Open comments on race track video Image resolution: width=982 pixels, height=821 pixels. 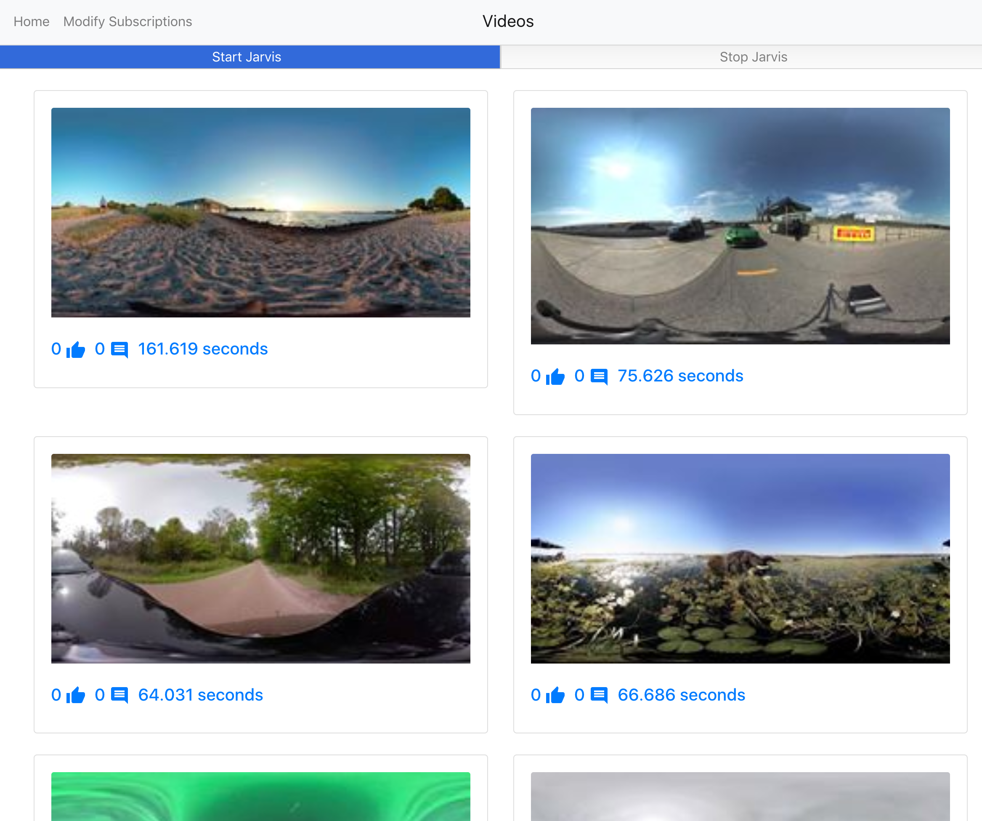[x=599, y=377]
